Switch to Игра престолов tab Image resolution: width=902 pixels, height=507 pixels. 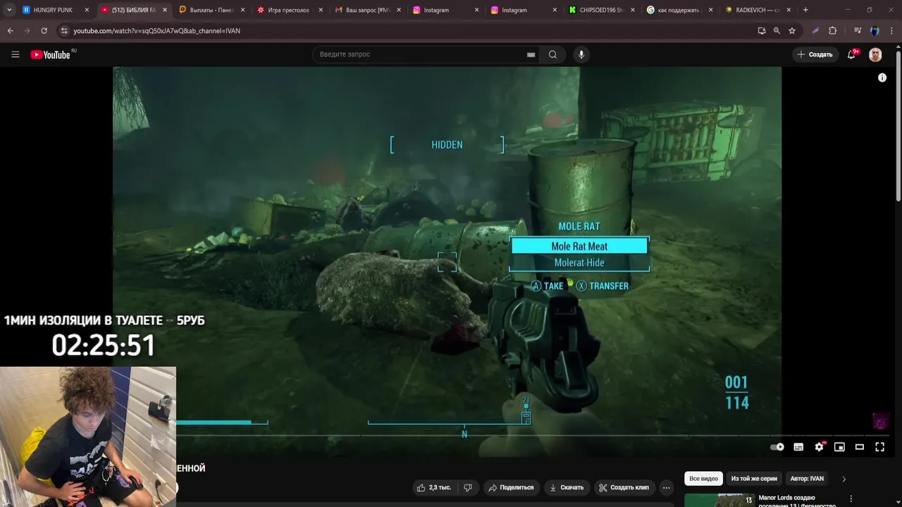(289, 10)
